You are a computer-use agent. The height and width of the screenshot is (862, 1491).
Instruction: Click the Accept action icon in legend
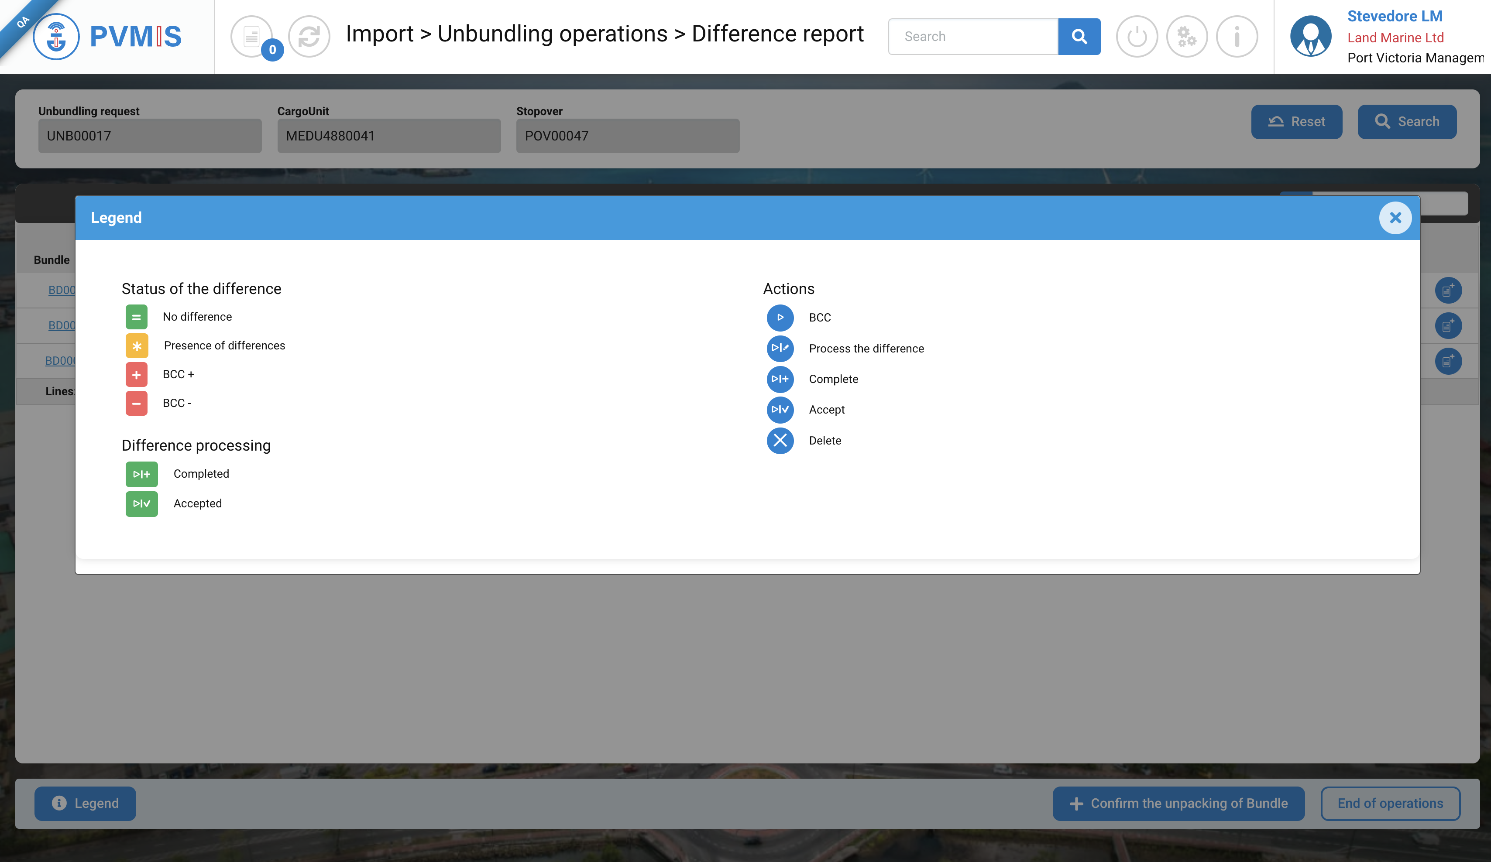[x=780, y=410]
